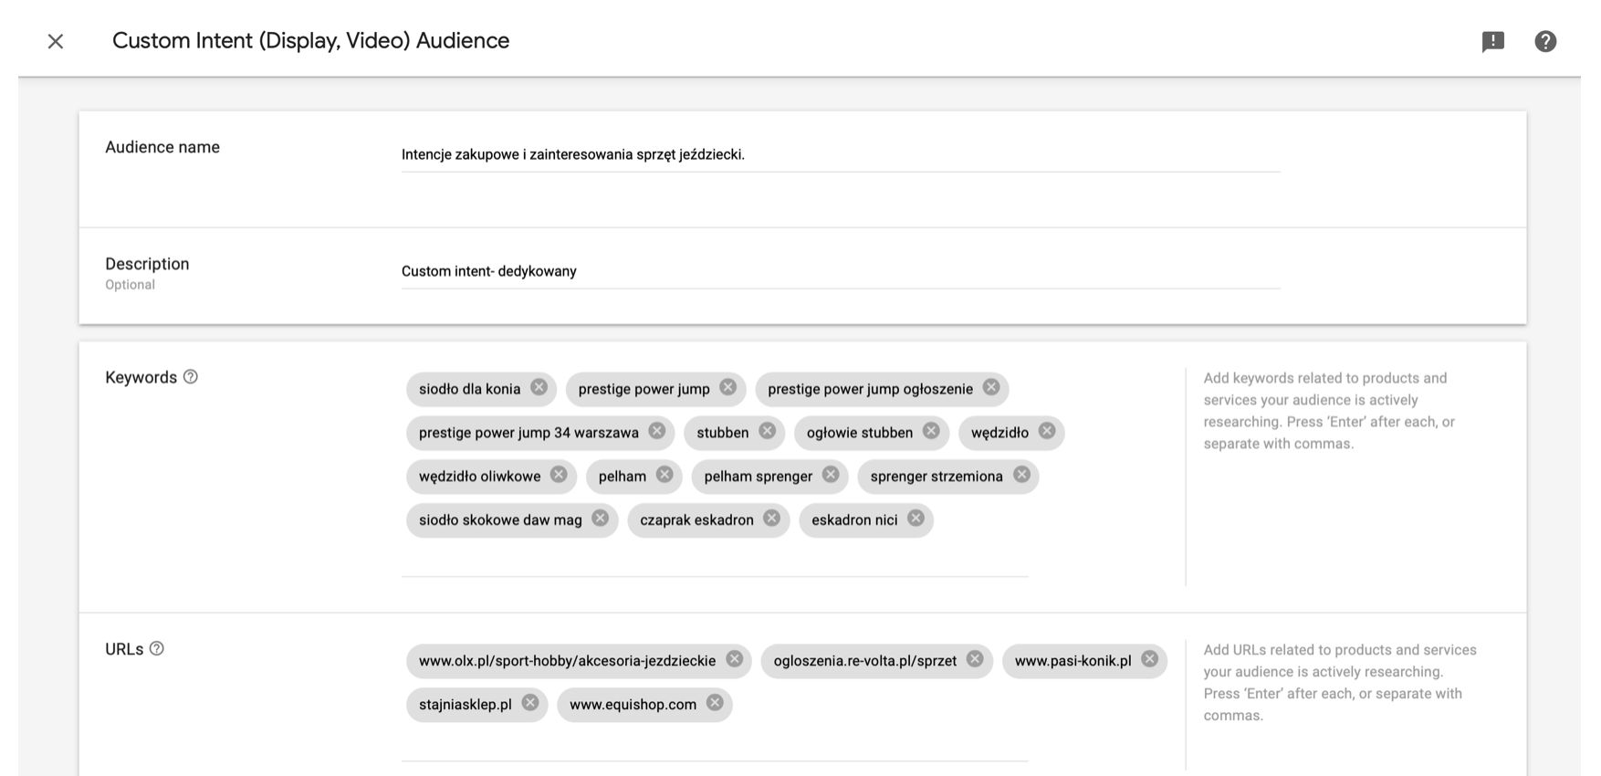Delete the 'www.pasi-konik.pl' URL chip
Viewport: 1601px width, 776px height.
[x=1150, y=659]
